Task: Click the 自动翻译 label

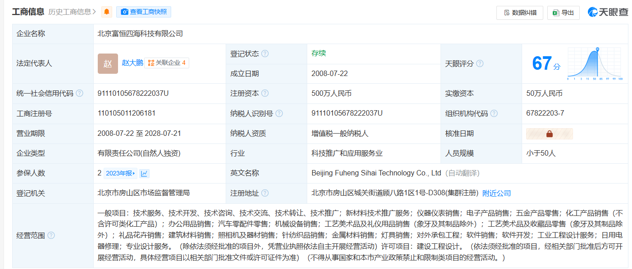Action: (x=463, y=173)
